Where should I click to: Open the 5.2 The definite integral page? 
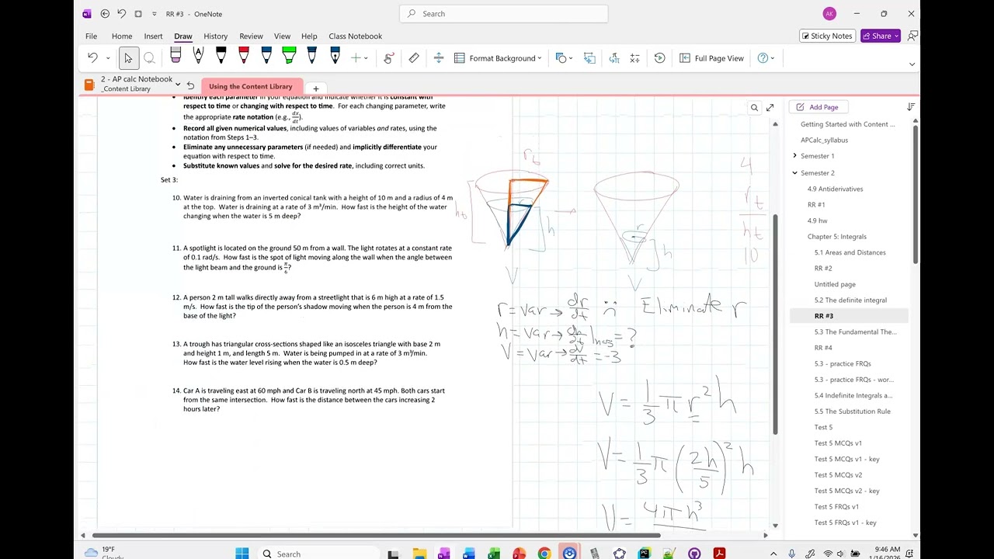[850, 300]
